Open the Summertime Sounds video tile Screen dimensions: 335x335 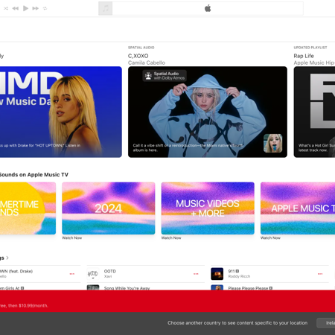(28, 208)
